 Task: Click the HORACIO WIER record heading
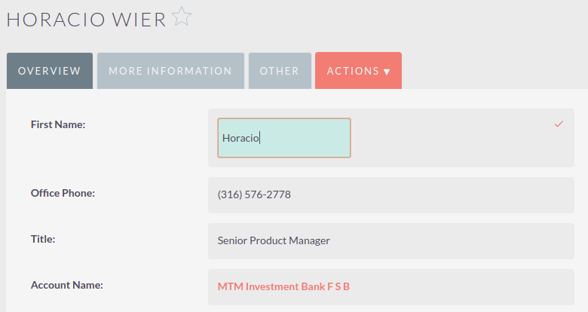point(86,20)
